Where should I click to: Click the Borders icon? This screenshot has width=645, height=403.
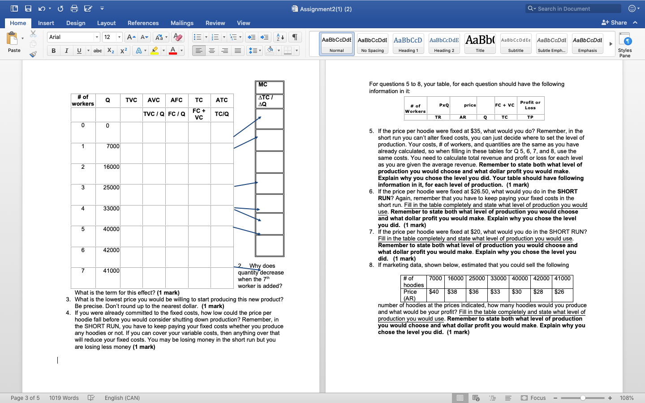[288, 51]
